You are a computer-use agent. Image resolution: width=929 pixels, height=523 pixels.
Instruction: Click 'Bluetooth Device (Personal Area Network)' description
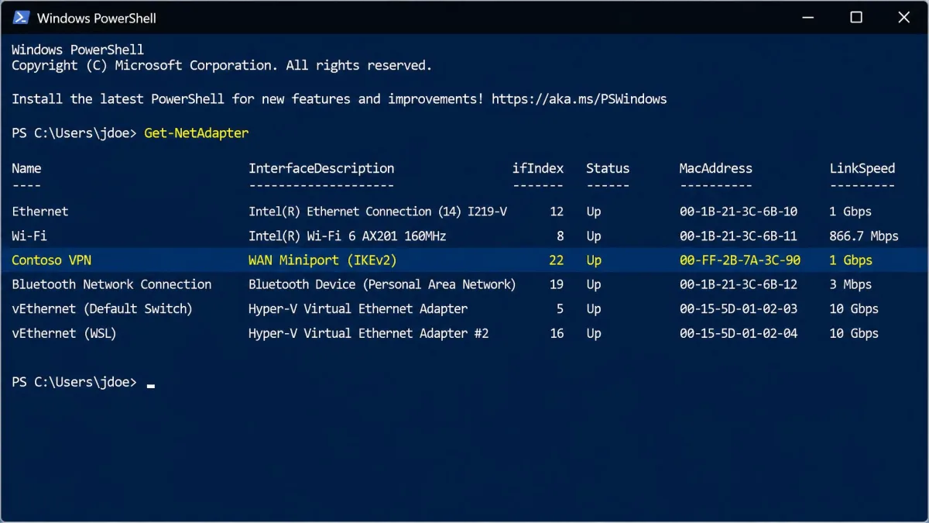tap(382, 284)
